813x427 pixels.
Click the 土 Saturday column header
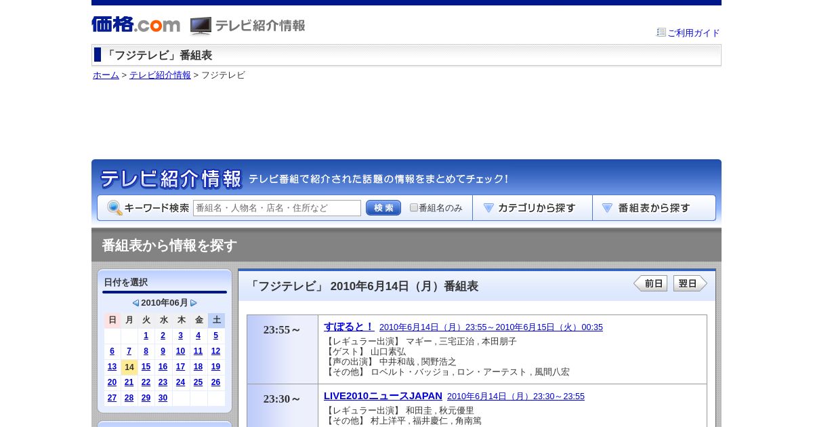pos(216,320)
